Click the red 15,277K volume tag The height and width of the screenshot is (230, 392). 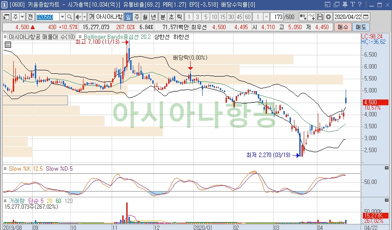[376, 216]
